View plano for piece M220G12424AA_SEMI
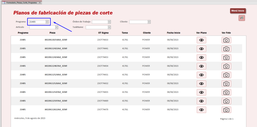257x127 pixels. 201,57
